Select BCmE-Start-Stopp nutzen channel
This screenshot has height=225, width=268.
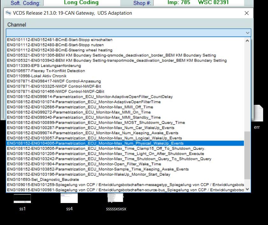click(x=125, y=45)
